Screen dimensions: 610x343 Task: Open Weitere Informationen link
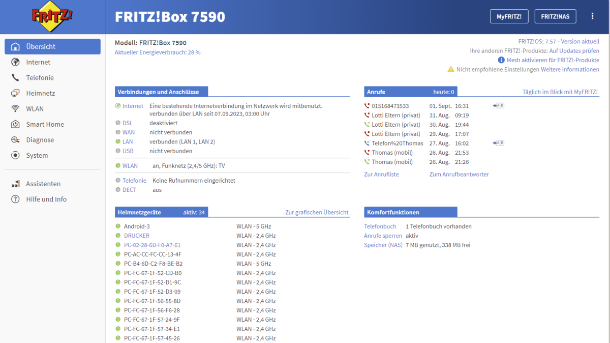click(x=570, y=69)
